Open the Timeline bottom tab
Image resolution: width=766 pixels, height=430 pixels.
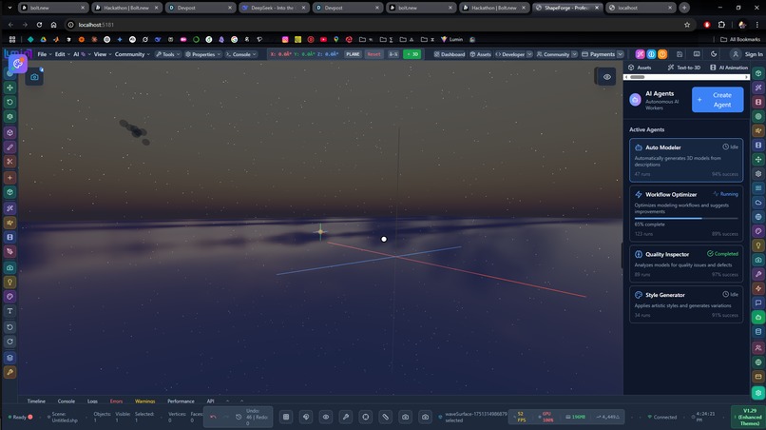tap(36, 401)
